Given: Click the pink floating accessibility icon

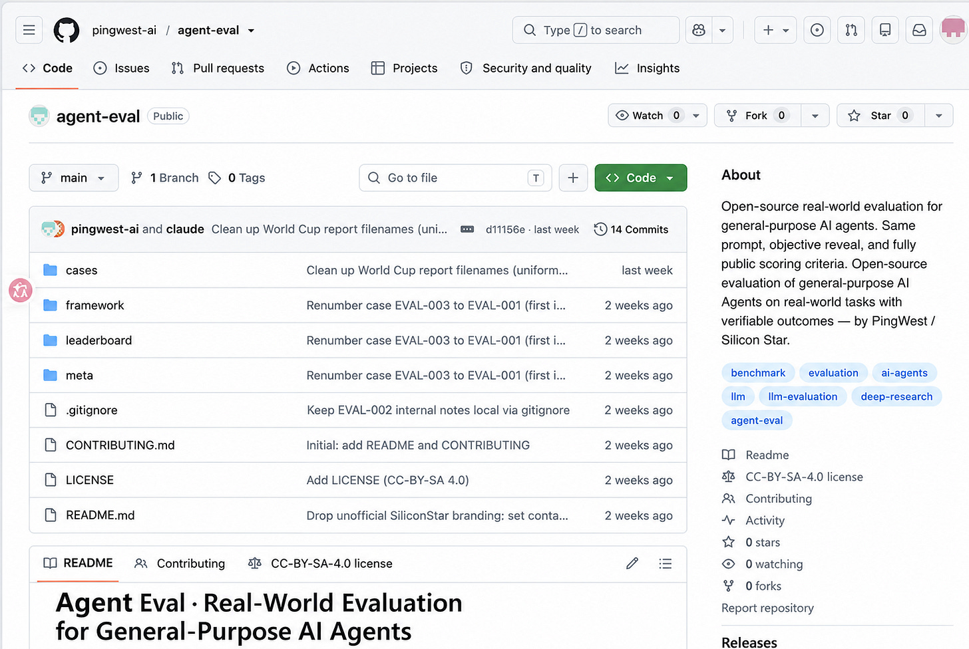Looking at the screenshot, I should [x=21, y=291].
